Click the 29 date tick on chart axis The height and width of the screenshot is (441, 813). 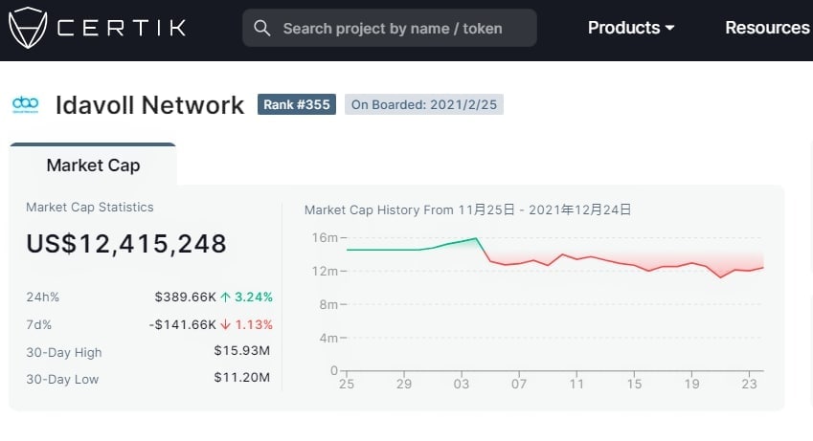pyautogui.click(x=404, y=384)
